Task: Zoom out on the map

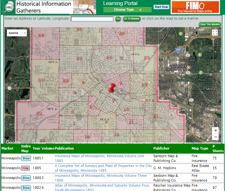Action: pyautogui.click(x=216, y=137)
